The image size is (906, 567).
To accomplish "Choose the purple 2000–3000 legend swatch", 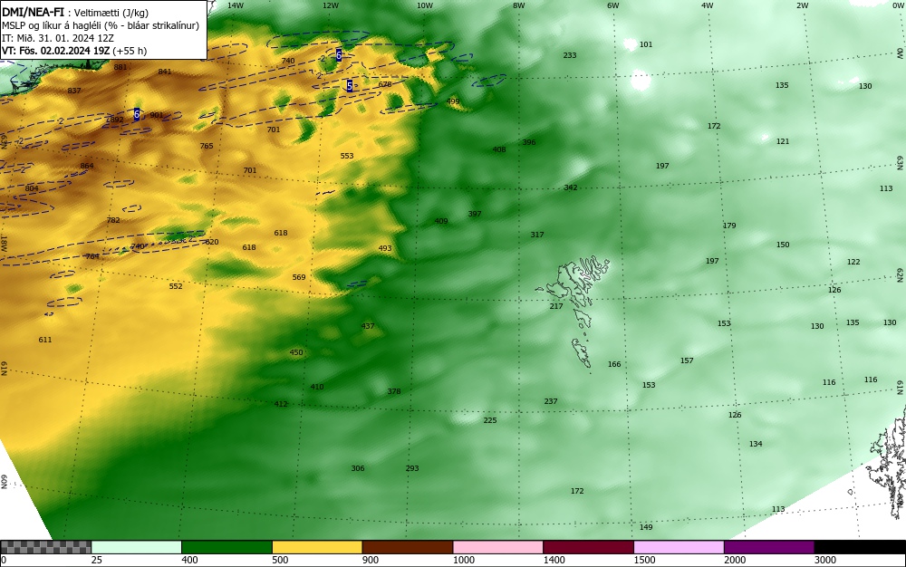I will click(x=769, y=547).
